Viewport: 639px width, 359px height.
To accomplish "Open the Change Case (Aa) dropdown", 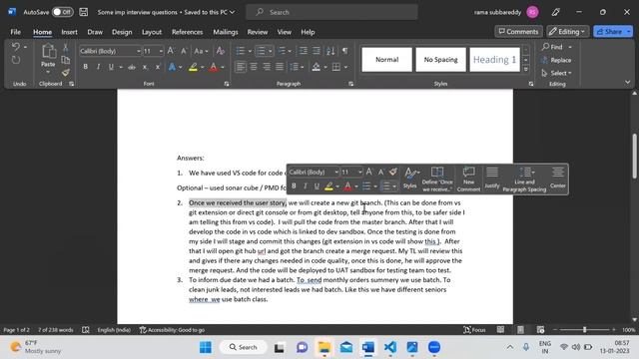I will pos(201,51).
